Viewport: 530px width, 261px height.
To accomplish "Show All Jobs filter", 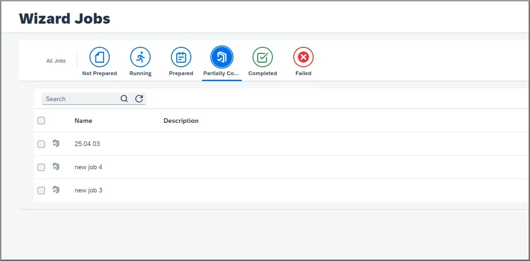I will tap(56, 61).
